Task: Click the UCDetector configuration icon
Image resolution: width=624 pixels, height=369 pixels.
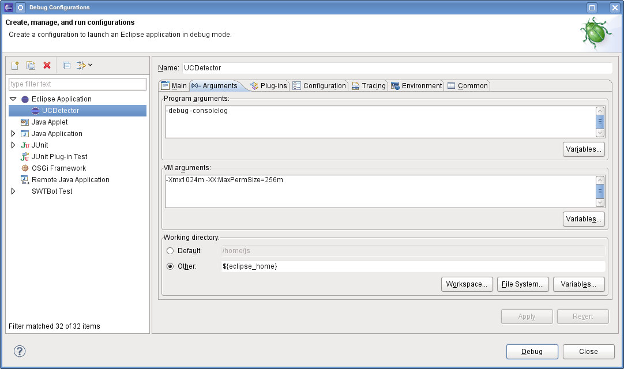Action: tap(35, 111)
